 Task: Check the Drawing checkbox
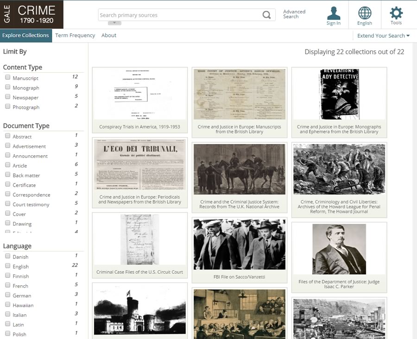coord(8,223)
